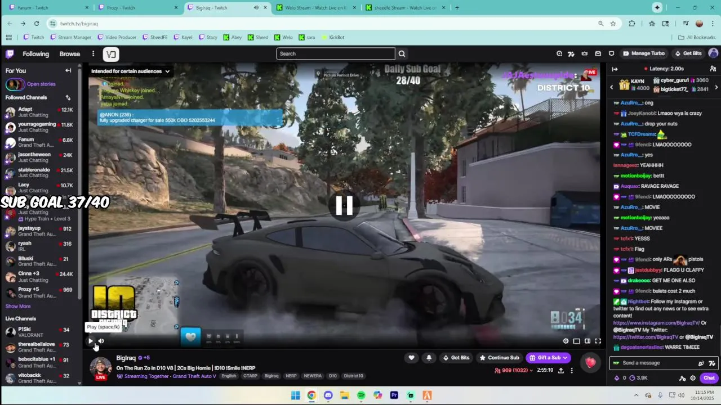Viewport: 721px width, 405px height.
Task: Click the GTARP tag
Action: click(x=250, y=376)
